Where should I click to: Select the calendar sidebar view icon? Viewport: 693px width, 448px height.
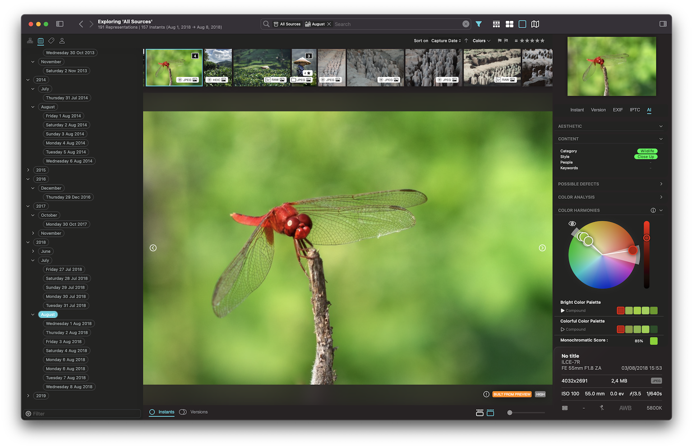[41, 41]
